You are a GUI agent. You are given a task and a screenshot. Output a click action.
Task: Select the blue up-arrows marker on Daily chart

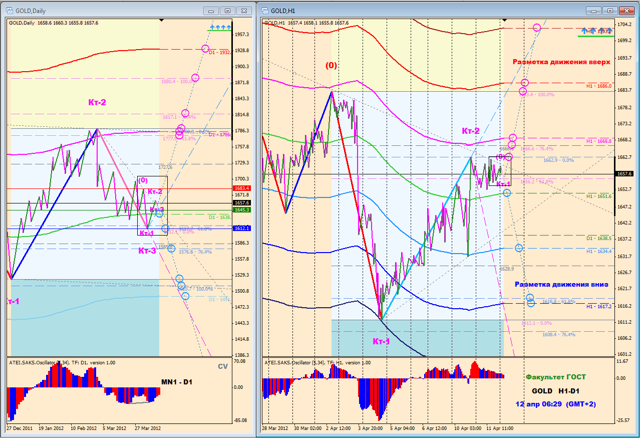[x=220, y=27]
